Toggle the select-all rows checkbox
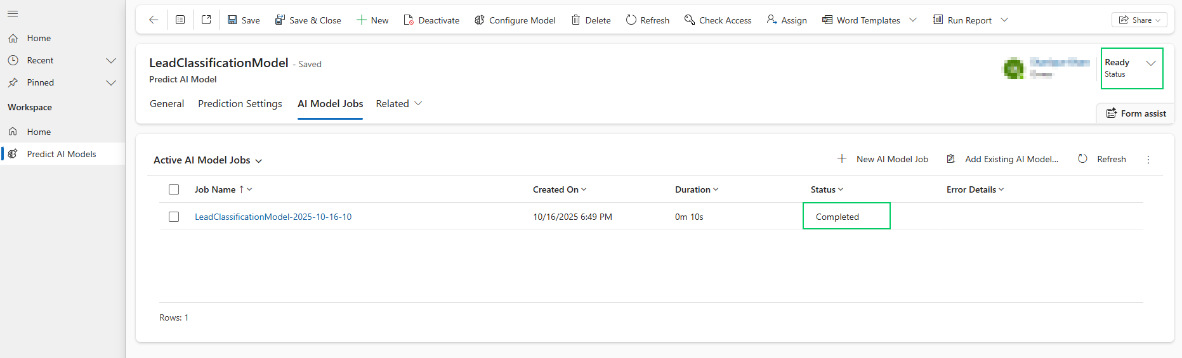This screenshot has height=358, width=1182. coord(174,189)
